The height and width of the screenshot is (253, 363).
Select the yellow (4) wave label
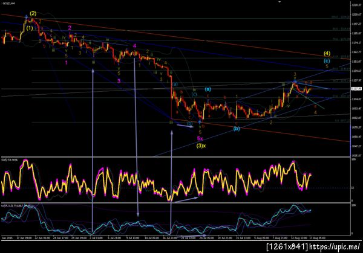coord(327,54)
